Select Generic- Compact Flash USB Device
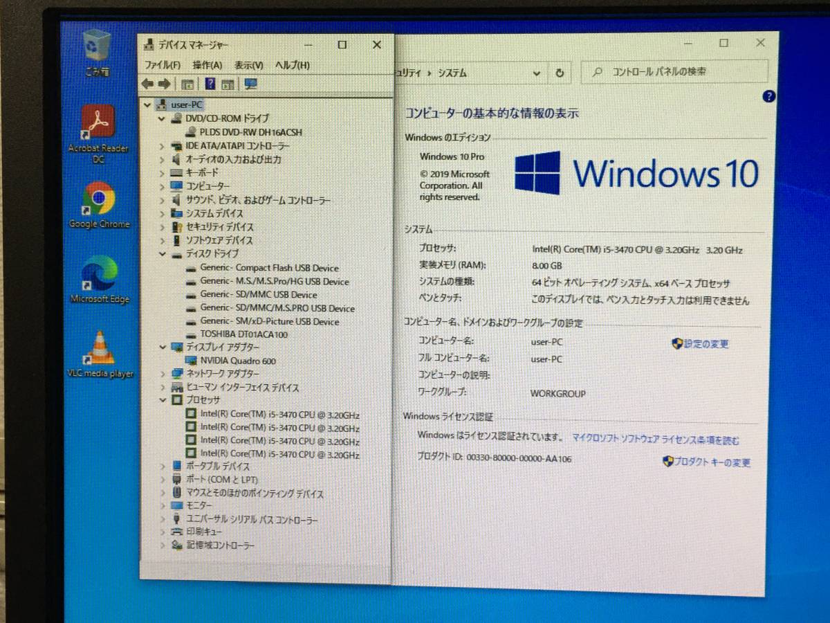This screenshot has height=623, width=830. click(x=269, y=268)
